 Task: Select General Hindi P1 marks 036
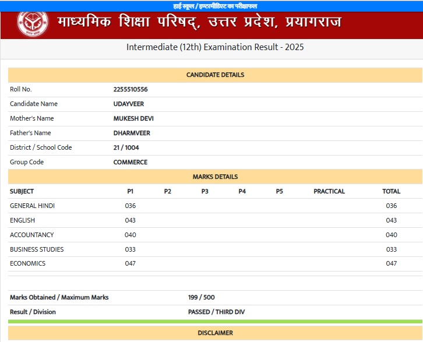[x=131, y=206]
